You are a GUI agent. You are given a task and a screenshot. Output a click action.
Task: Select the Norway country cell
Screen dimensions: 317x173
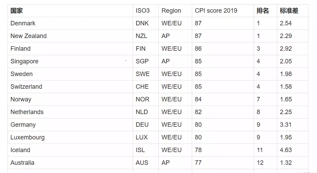[x=21, y=99]
